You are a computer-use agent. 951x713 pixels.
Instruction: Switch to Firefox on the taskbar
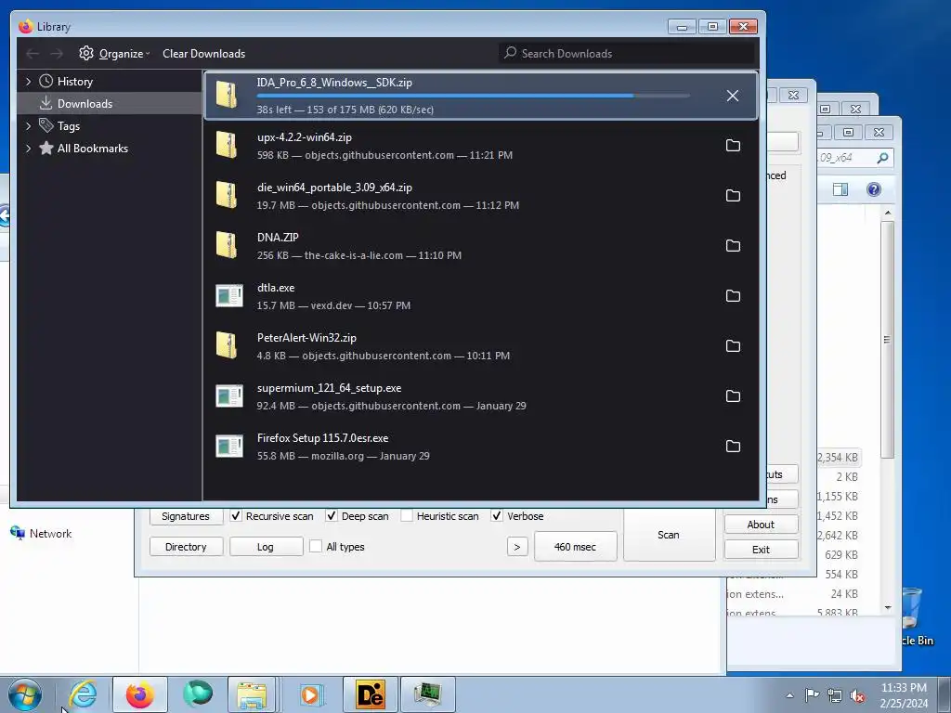click(140, 694)
